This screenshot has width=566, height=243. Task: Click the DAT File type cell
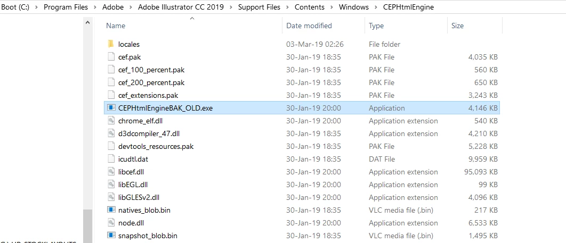coord(382,159)
